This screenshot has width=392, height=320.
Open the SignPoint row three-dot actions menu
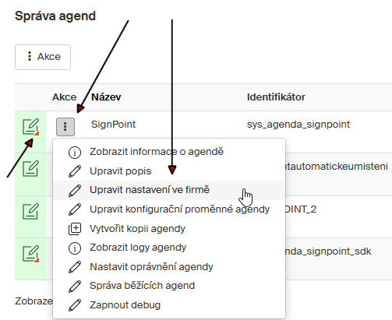65,127
